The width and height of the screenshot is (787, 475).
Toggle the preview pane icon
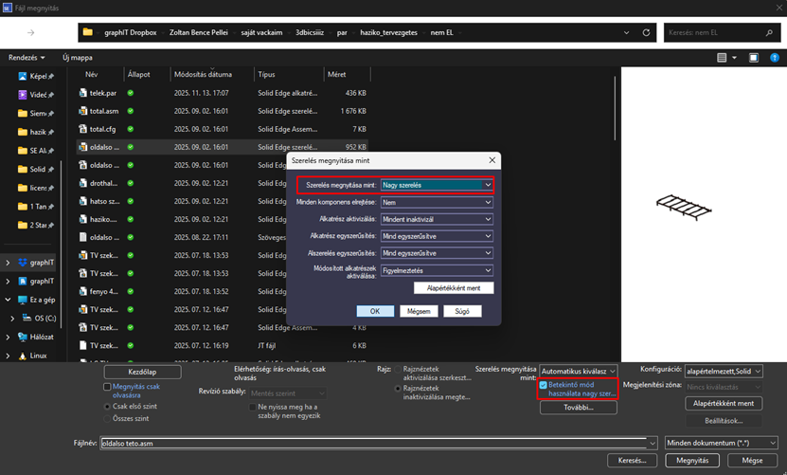coord(754,58)
